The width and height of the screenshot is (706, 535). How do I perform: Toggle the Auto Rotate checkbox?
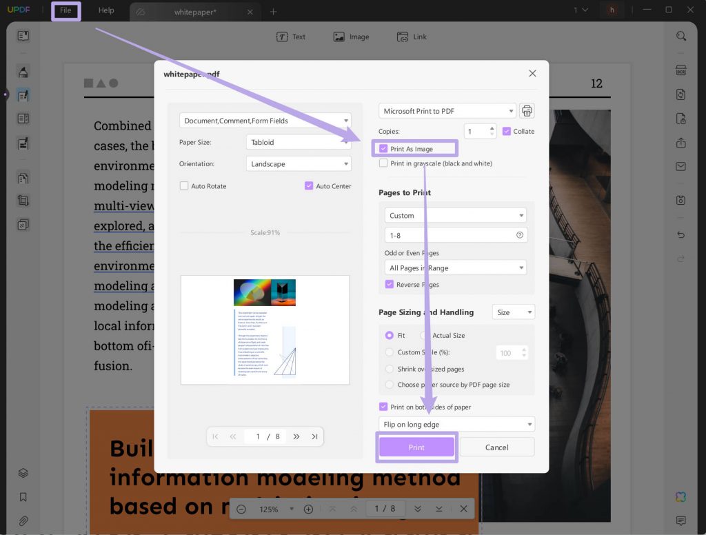click(x=183, y=186)
